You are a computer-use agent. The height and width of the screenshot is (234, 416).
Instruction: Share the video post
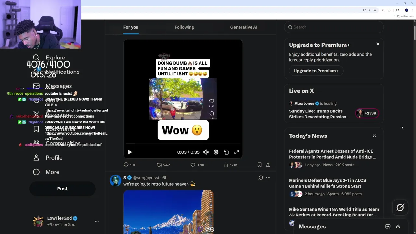tap(268, 165)
